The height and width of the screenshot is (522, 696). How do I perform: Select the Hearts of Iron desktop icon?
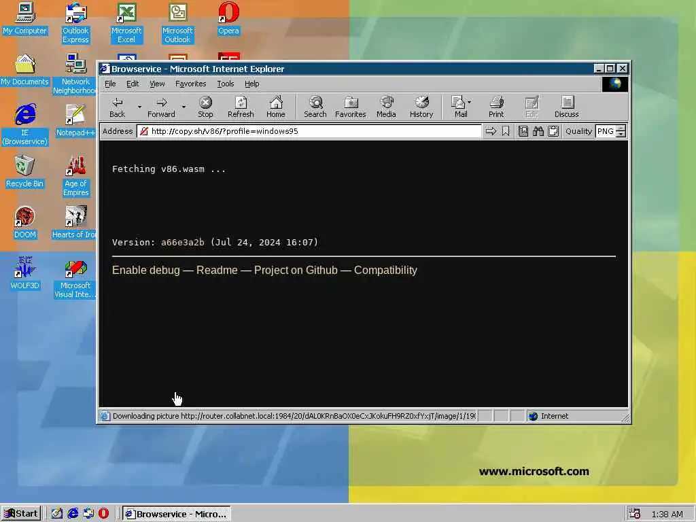tap(74, 223)
